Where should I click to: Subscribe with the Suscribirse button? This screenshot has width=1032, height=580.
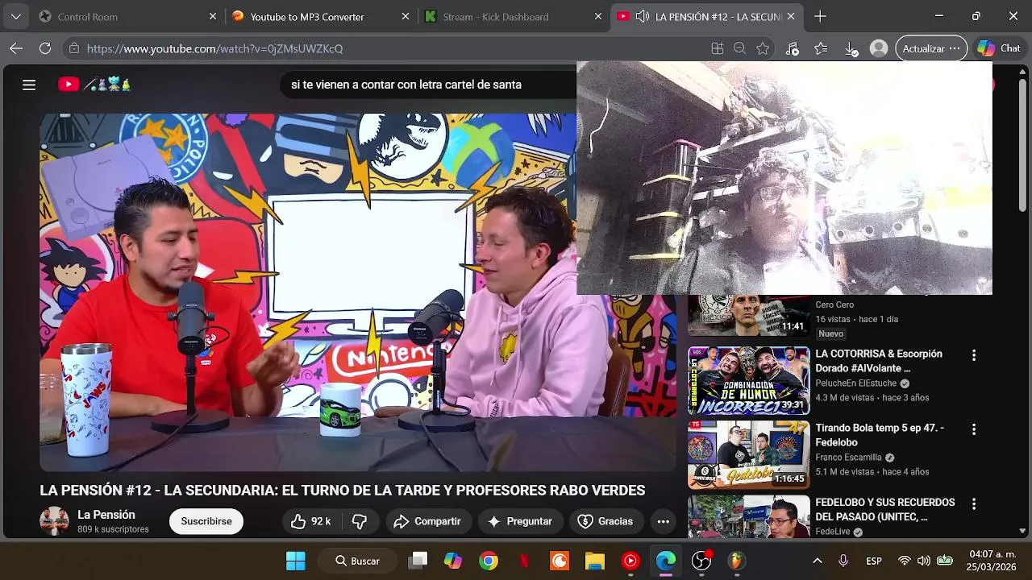pyautogui.click(x=206, y=521)
